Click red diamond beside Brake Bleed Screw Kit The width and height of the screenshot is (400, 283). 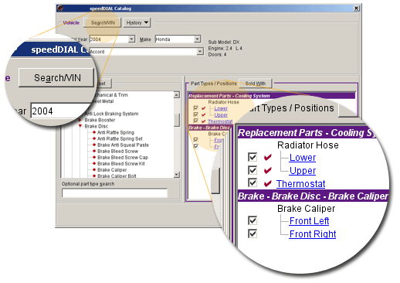[x=94, y=163]
